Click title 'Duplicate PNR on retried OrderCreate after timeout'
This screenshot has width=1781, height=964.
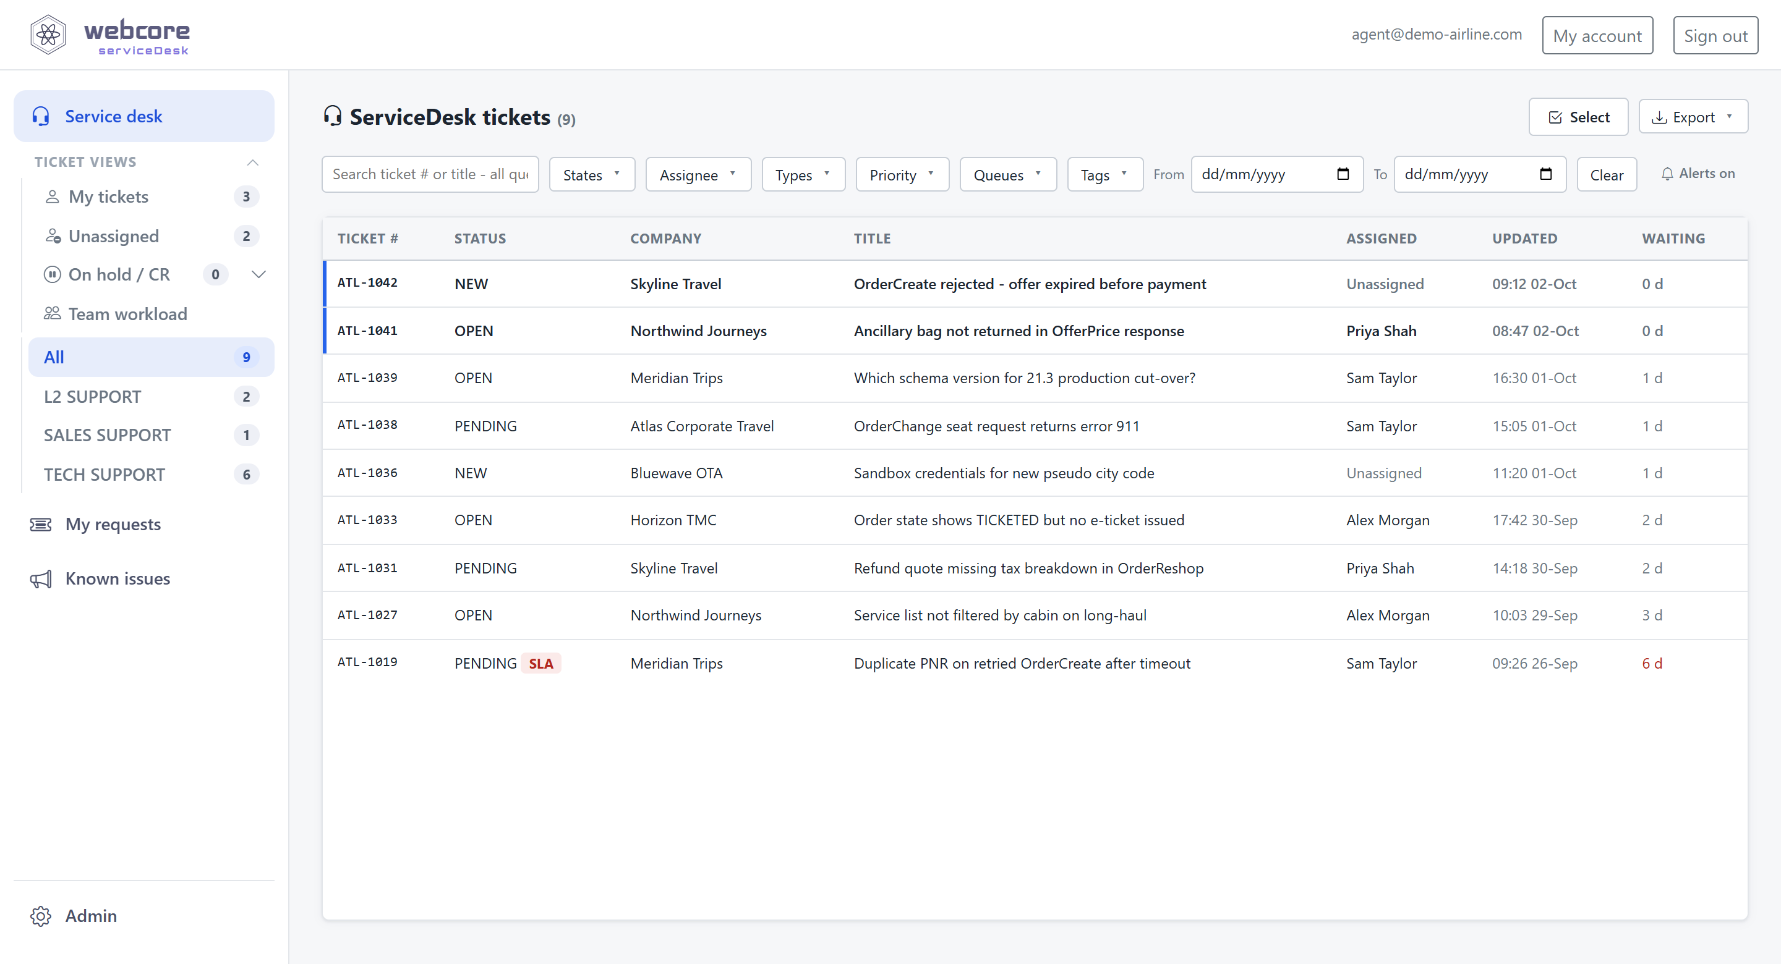click(x=1022, y=664)
